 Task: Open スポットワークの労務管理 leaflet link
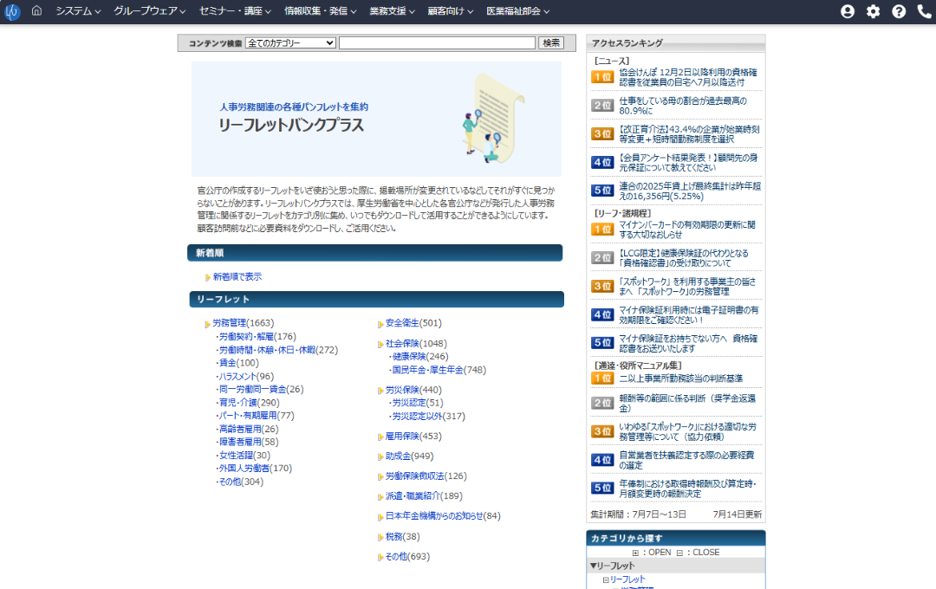pyautogui.click(x=687, y=287)
